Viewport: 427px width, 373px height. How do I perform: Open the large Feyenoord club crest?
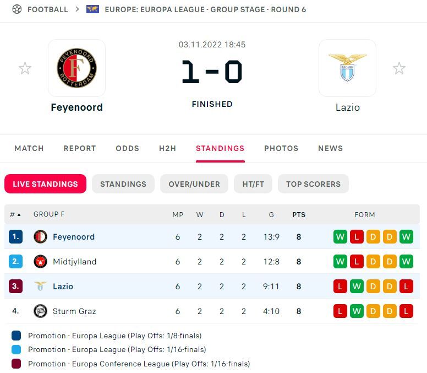tap(77, 68)
